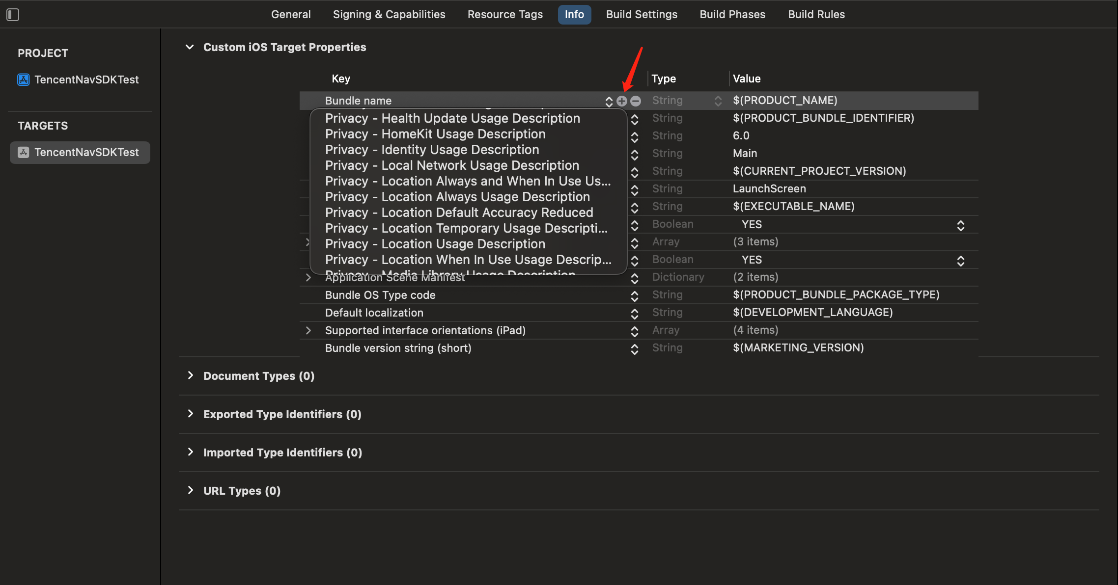
Task: Click Bundle name key stepper arrows
Action: [x=609, y=101]
